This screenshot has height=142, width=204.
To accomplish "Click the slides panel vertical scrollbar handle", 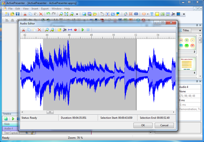I will coord(200,40).
